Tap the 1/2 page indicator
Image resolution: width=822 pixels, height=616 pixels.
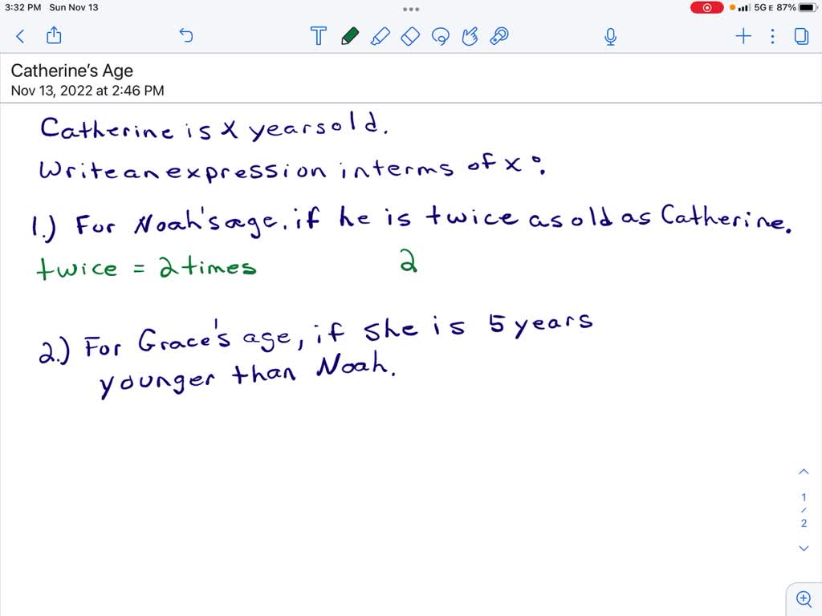click(804, 509)
